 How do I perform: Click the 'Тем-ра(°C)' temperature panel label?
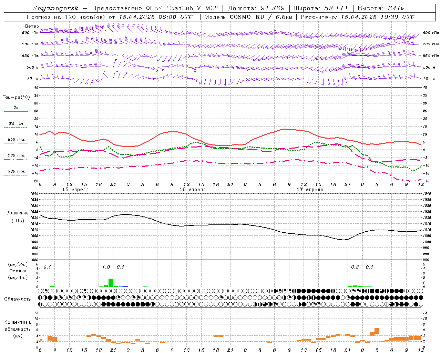pos(16,98)
